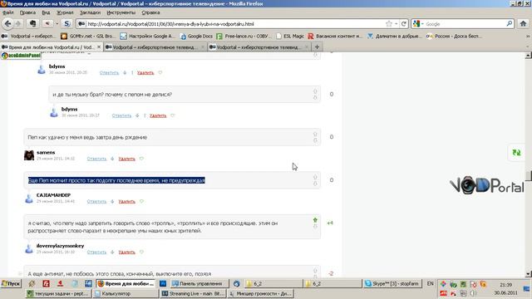532x299 pixels.
Task: Open the ilovemylazymonkey username link
Action: click(61, 246)
